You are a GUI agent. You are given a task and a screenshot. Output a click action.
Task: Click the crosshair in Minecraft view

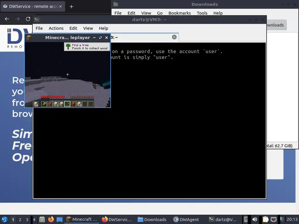click(x=67, y=74)
